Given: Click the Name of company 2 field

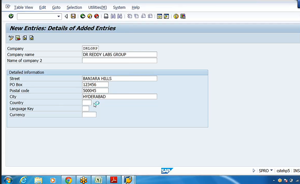Looking at the screenshot, I should point(120,60).
